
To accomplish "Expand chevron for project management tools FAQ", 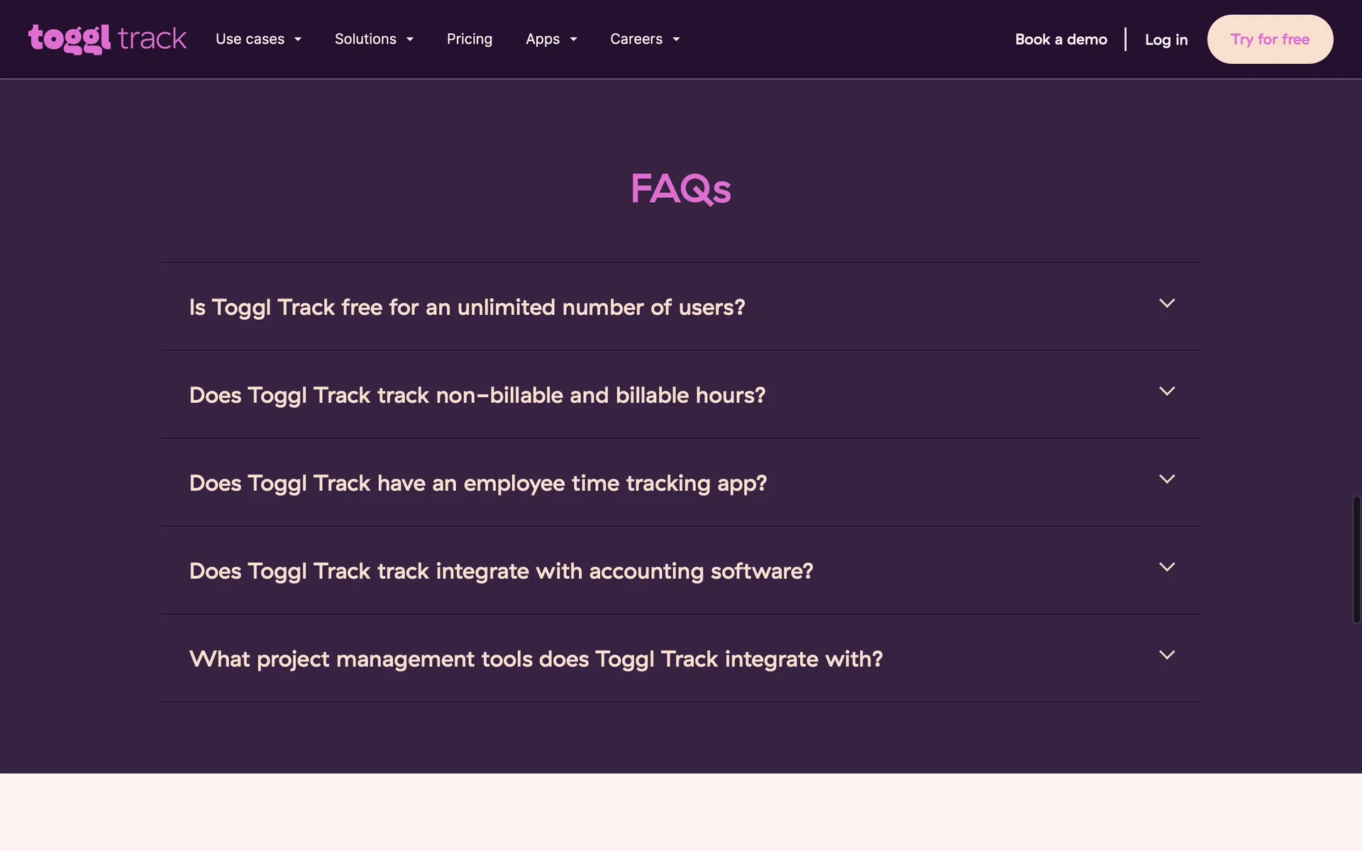I will 1166,655.
